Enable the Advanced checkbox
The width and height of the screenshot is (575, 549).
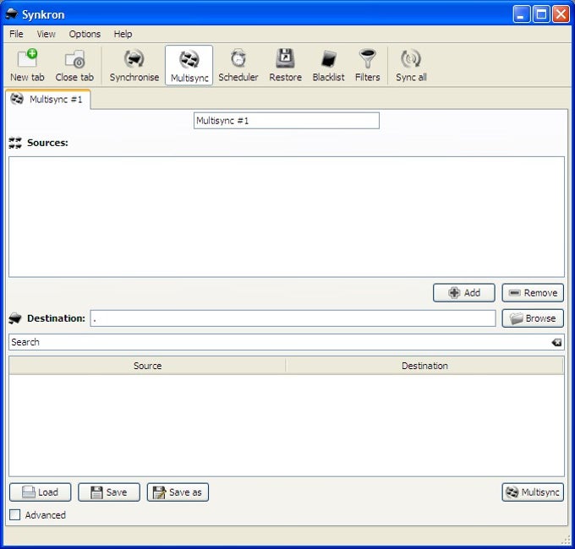[14, 514]
